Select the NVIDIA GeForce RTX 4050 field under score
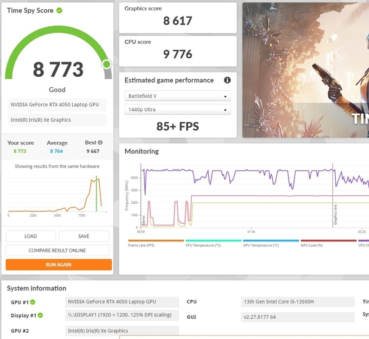369x339 pixels. [x=57, y=105]
